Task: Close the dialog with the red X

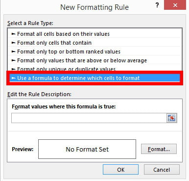Action: (175, 5)
